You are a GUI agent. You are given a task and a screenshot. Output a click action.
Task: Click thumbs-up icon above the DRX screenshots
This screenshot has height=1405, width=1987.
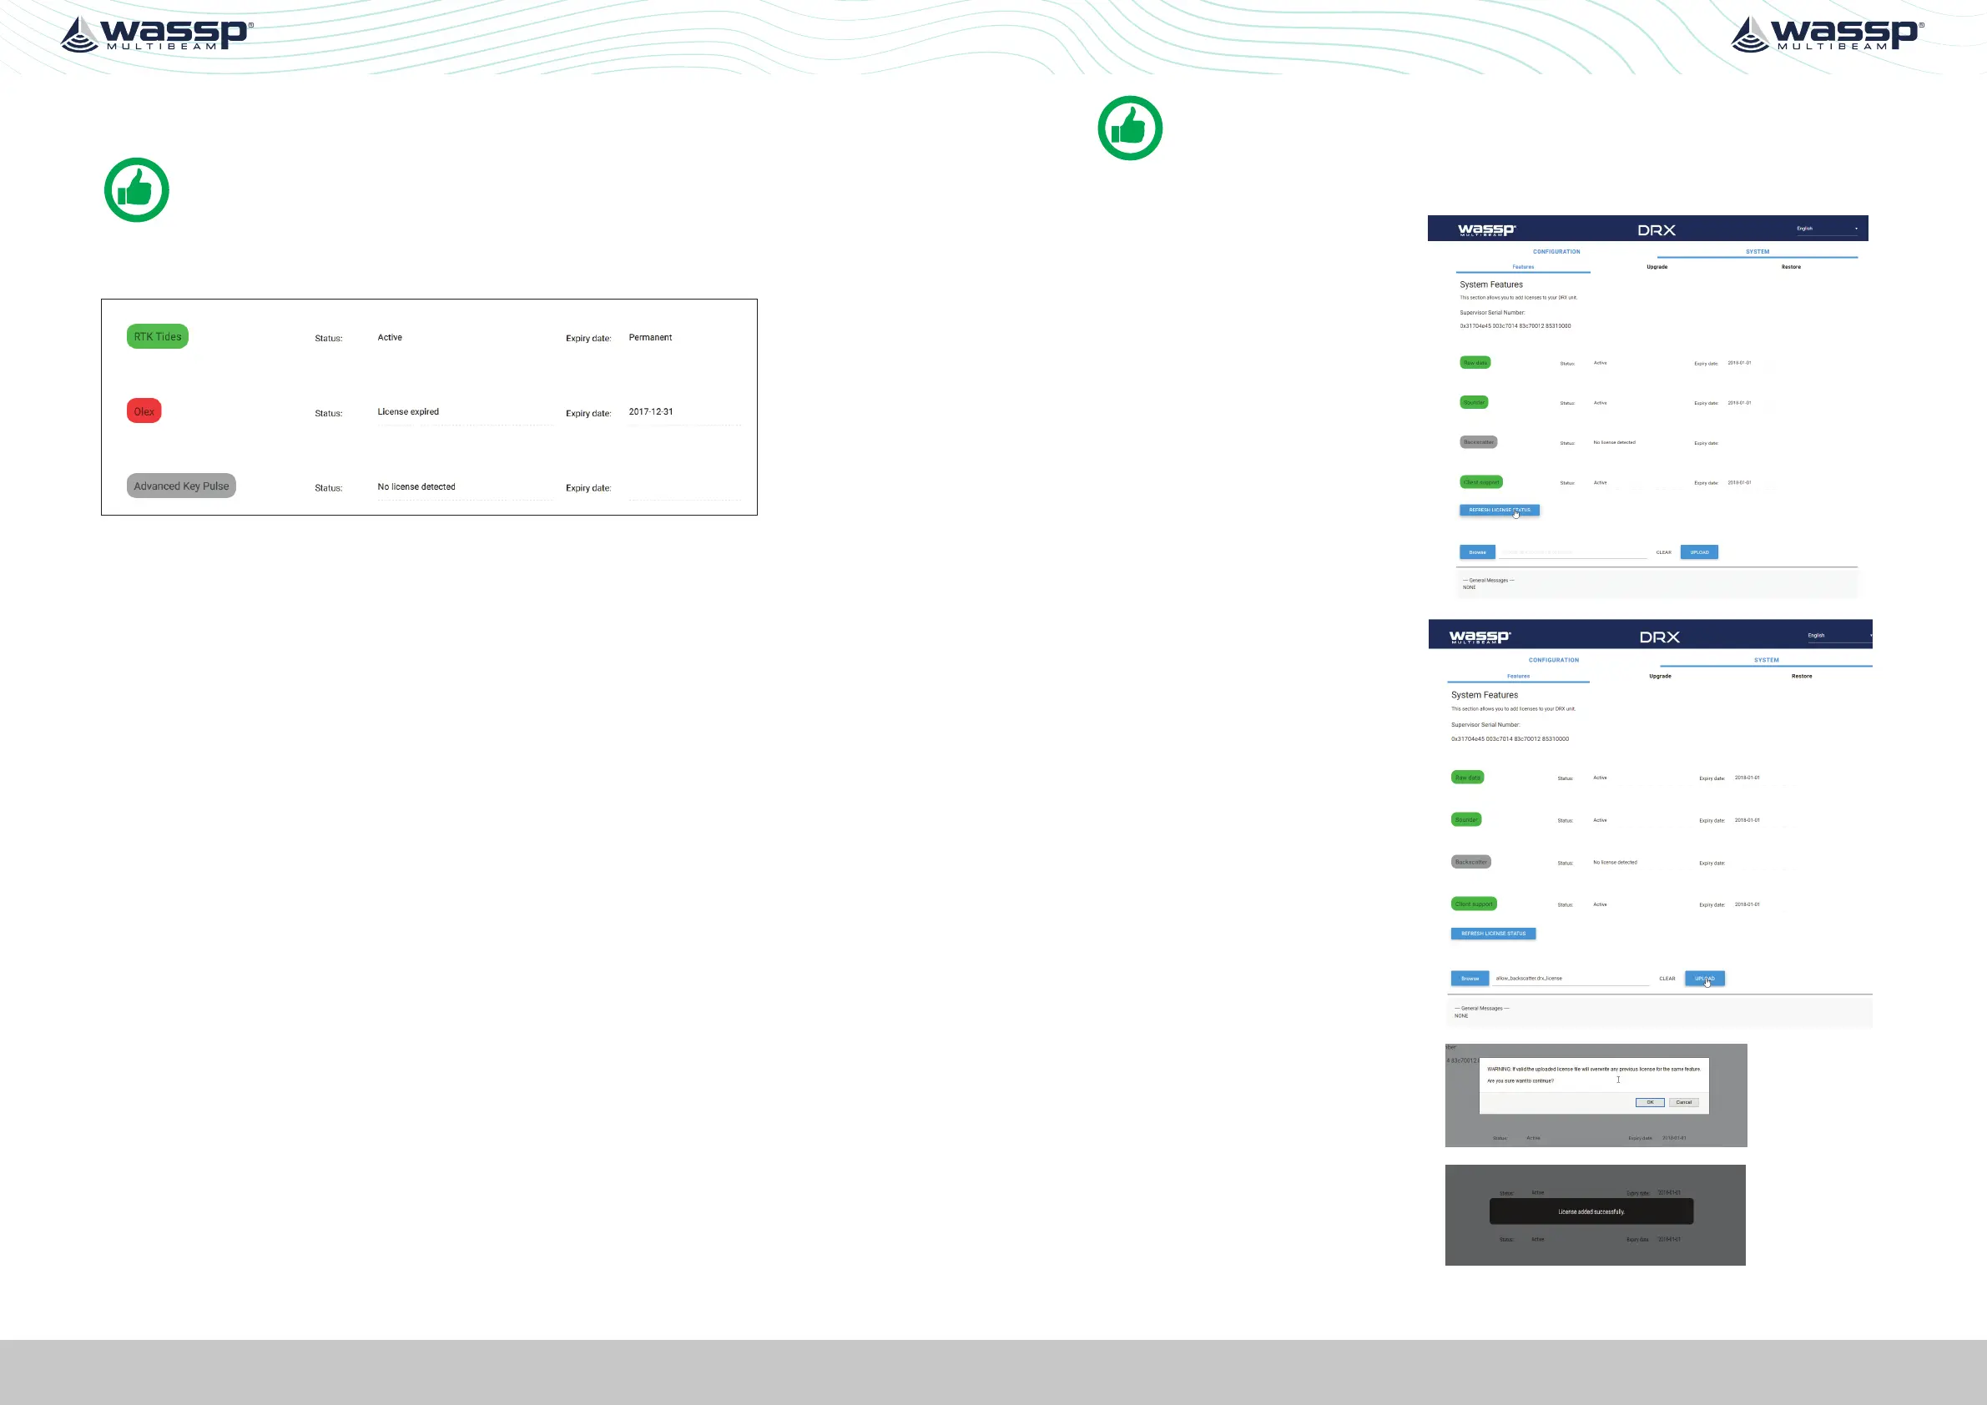(x=1129, y=128)
